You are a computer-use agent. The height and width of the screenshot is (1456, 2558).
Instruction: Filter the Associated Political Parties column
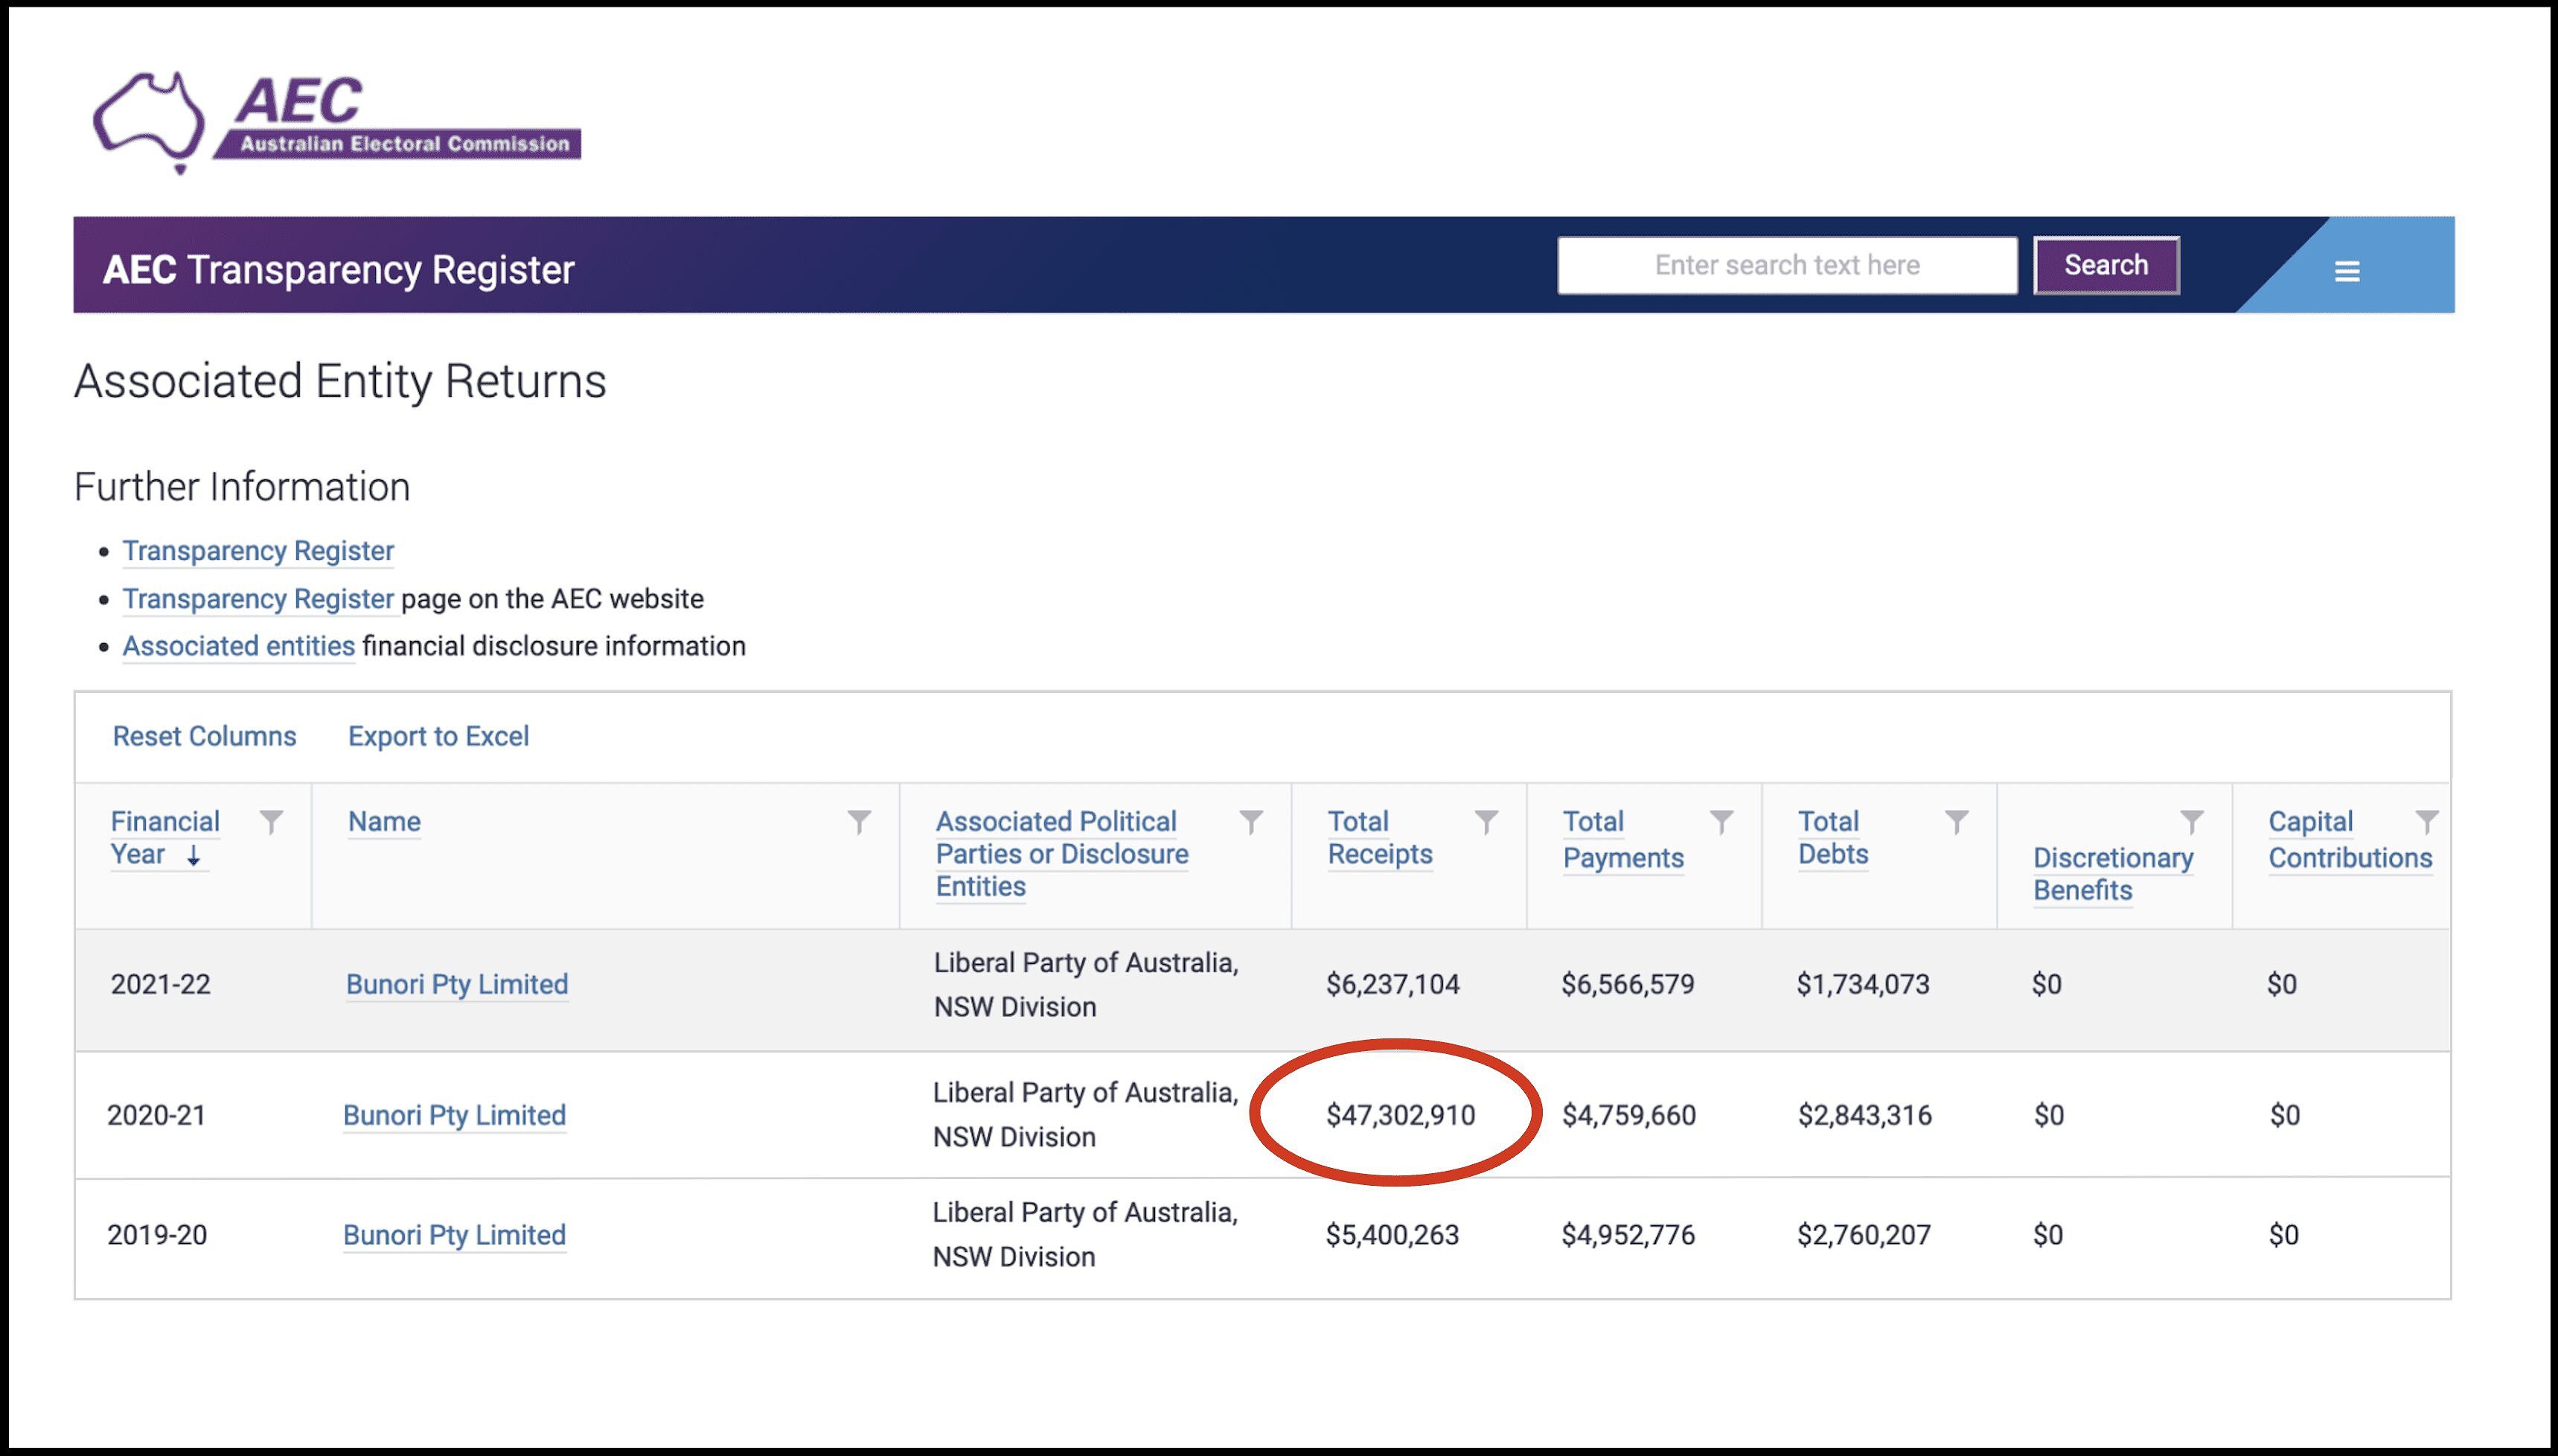click(x=1250, y=822)
